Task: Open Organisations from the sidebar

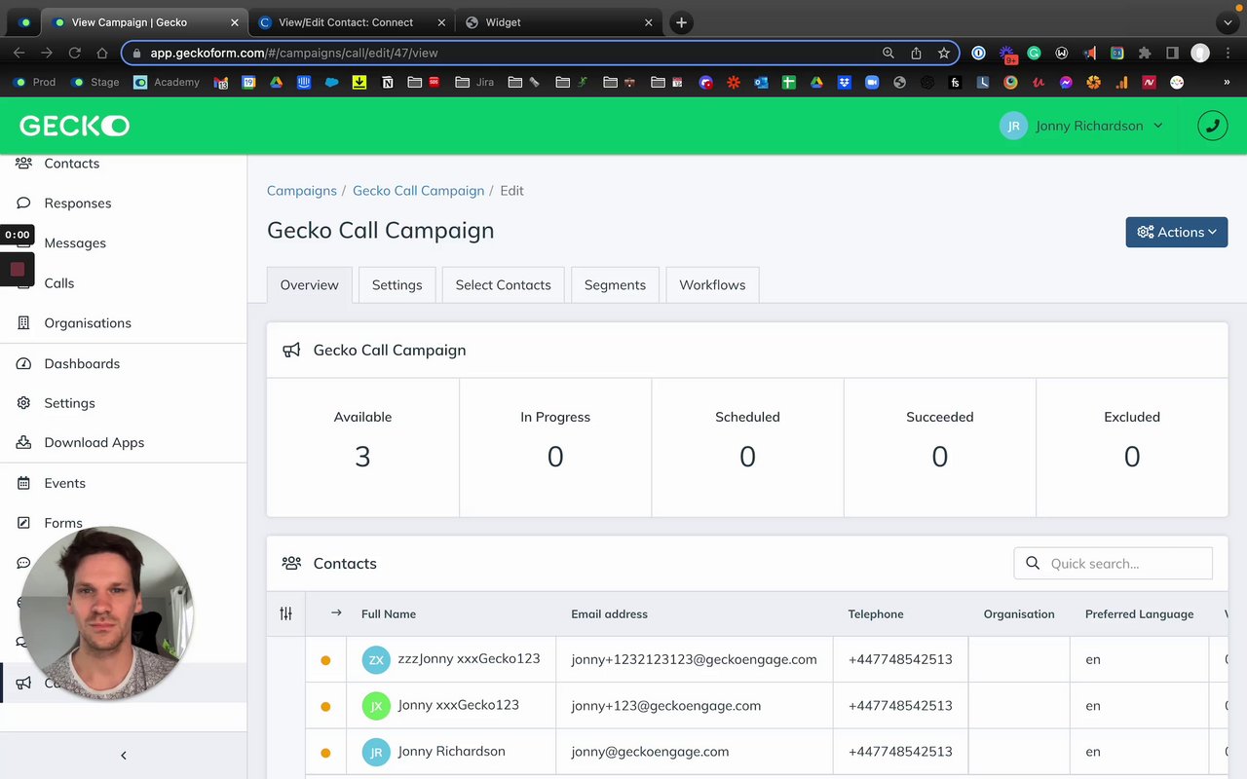Action: pyautogui.click(x=88, y=322)
